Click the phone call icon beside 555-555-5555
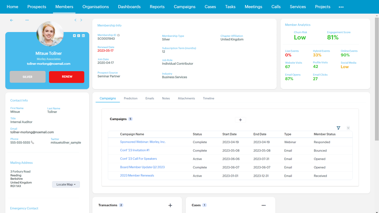 coord(33,142)
